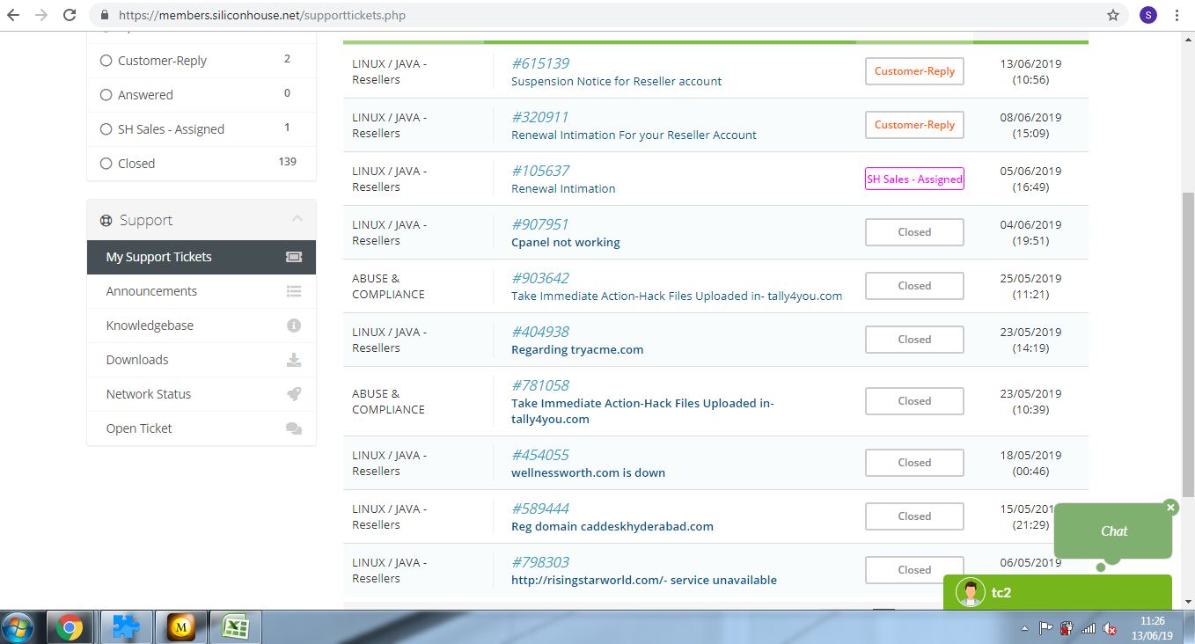1195x644 pixels.
Task: Click the list icon next to Announcements
Action: [294, 291]
